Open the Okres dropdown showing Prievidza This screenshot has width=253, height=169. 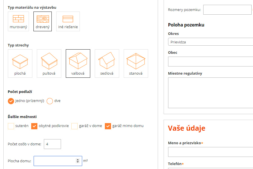tap(210, 42)
